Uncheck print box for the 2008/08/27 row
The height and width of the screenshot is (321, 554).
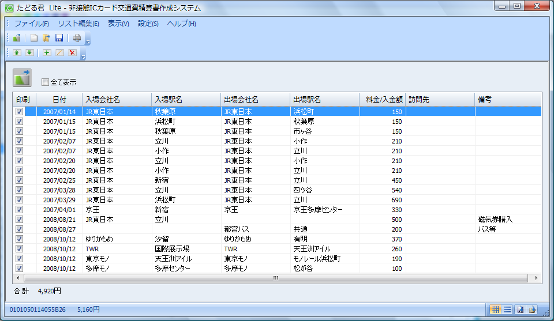pyautogui.click(x=19, y=229)
